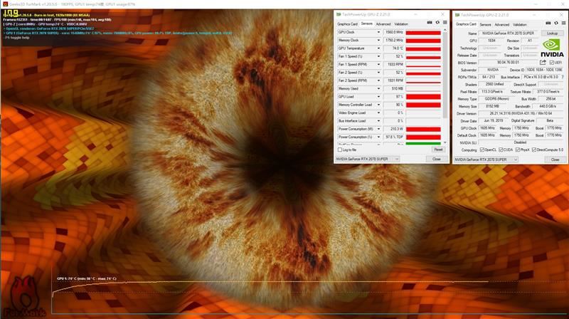The width and height of the screenshot is (569, 319).
Task: Toggle the CUDA checkbox
Action: pyautogui.click(x=501, y=150)
